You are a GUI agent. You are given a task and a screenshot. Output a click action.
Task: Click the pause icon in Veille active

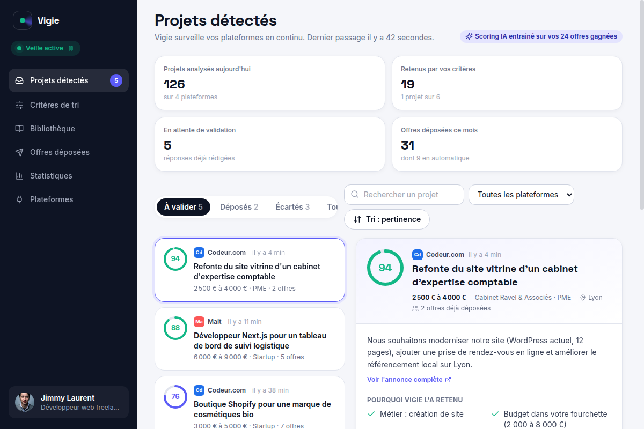pos(71,48)
